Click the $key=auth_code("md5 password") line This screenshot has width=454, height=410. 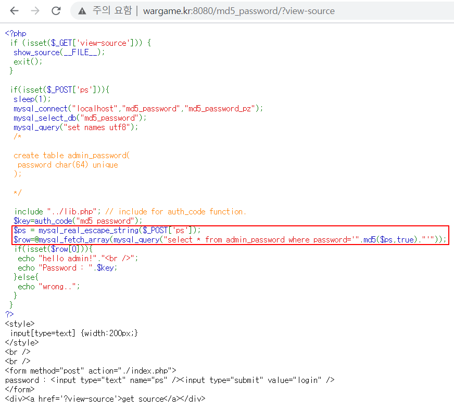click(78, 221)
